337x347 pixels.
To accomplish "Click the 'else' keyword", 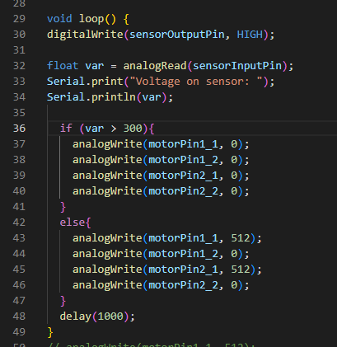I will pyautogui.click(x=73, y=223).
